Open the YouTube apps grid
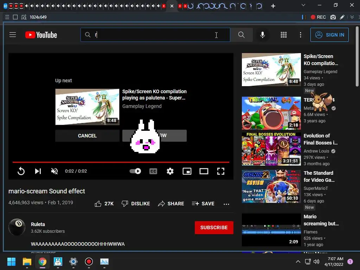 pyautogui.click(x=284, y=35)
